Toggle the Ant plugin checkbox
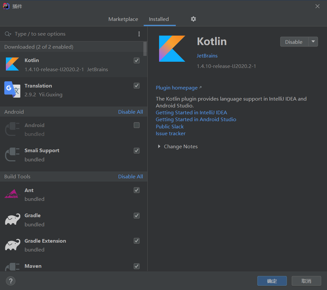Image resolution: width=327 pixels, height=290 pixels. pyautogui.click(x=136, y=190)
